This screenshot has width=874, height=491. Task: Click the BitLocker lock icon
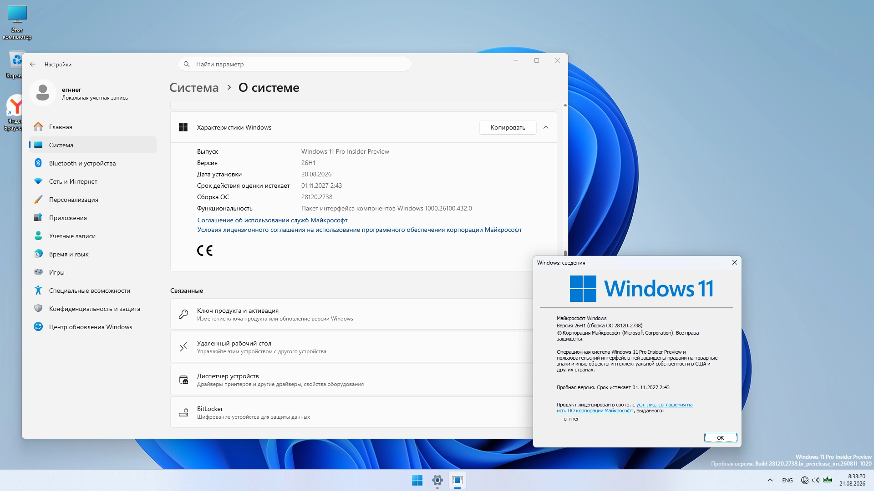(183, 412)
